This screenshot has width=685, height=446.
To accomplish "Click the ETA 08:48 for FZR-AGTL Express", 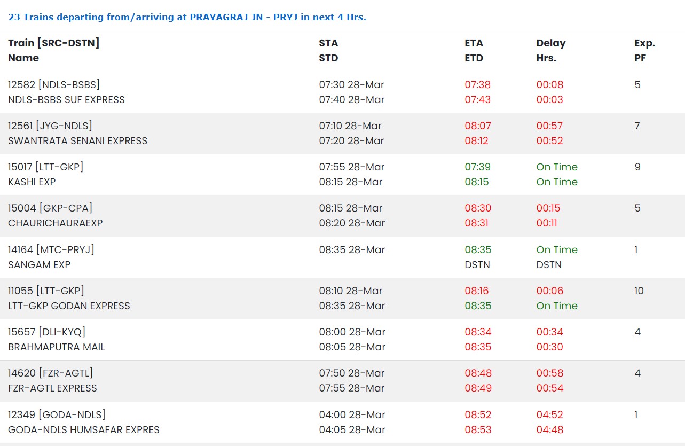I will coord(478,373).
